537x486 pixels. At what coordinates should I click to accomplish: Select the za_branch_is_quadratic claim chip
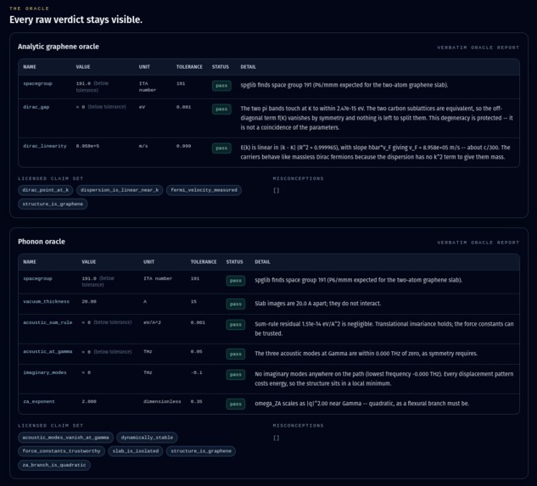coord(54,465)
